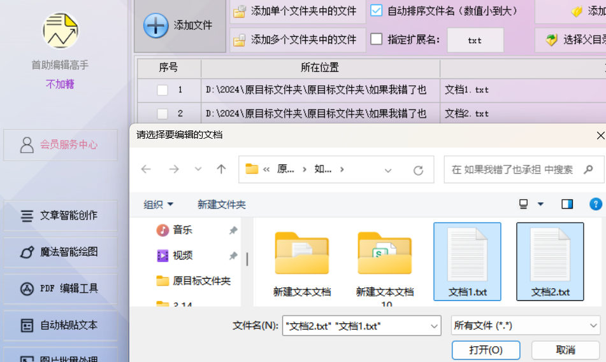Click 添加多个文件夹中的文件 folder icon

239,39
